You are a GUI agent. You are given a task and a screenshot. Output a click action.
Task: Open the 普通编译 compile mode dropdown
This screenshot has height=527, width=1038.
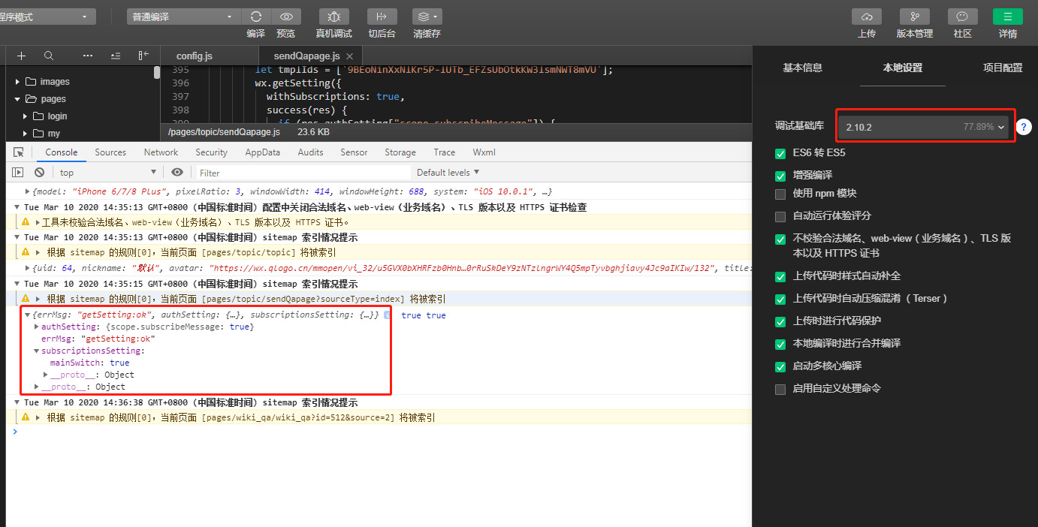(183, 17)
